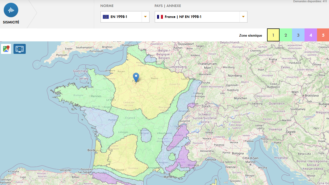This screenshot has width=329, height=185.
Task: Select seismic zone 1 yellow swatch
Action: 273,35
